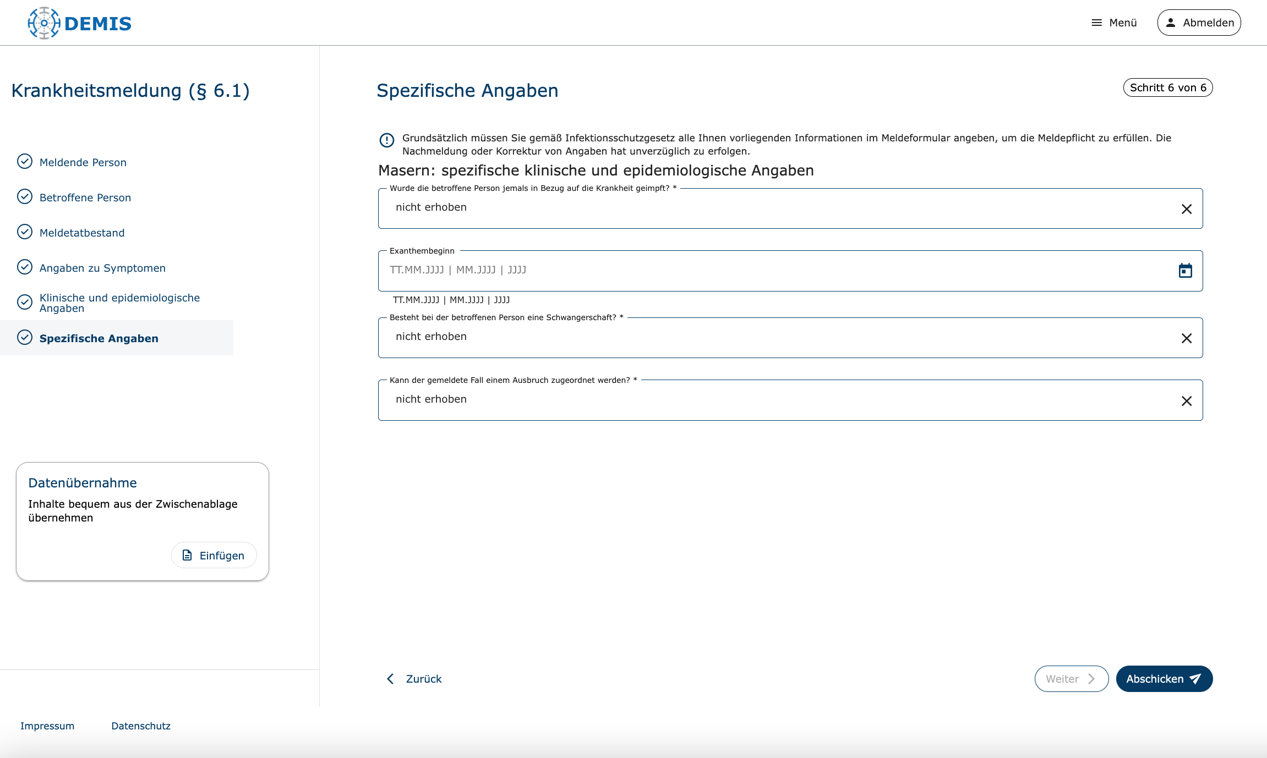Clear the Ausbruch field selection

pos(1186,401)
